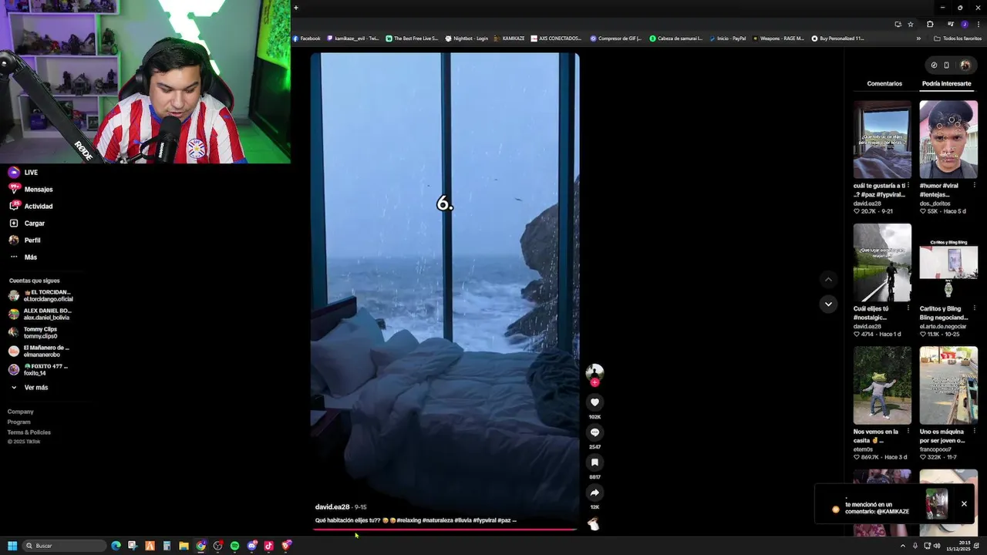
Task: Open Calculator from taskbar
Action: (167, 546)
